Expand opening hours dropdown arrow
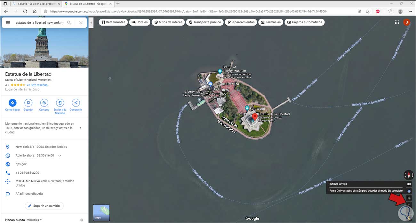Viewport: 416px width, 223px height. pyautogui.click(x=60, y=156)
